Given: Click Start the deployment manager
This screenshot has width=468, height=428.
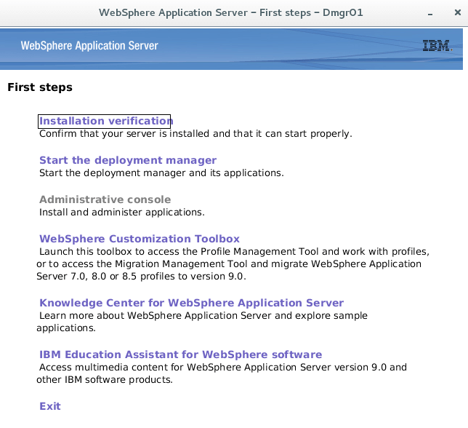Looking at the screenshot, I should (x=128, y=160).
